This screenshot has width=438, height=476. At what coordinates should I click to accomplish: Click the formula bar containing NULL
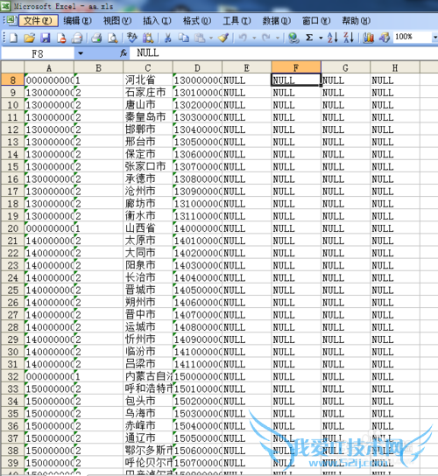pos(284,53)
